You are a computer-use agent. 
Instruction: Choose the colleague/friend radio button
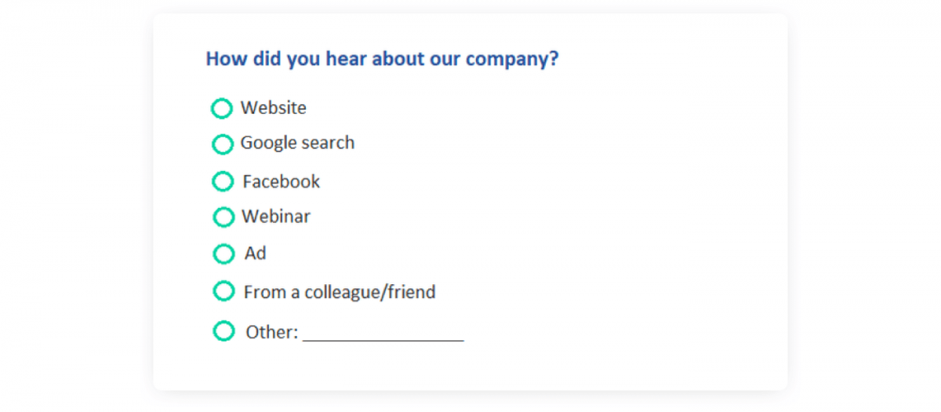point(223,291)
